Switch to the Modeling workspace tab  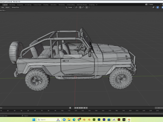12,5
